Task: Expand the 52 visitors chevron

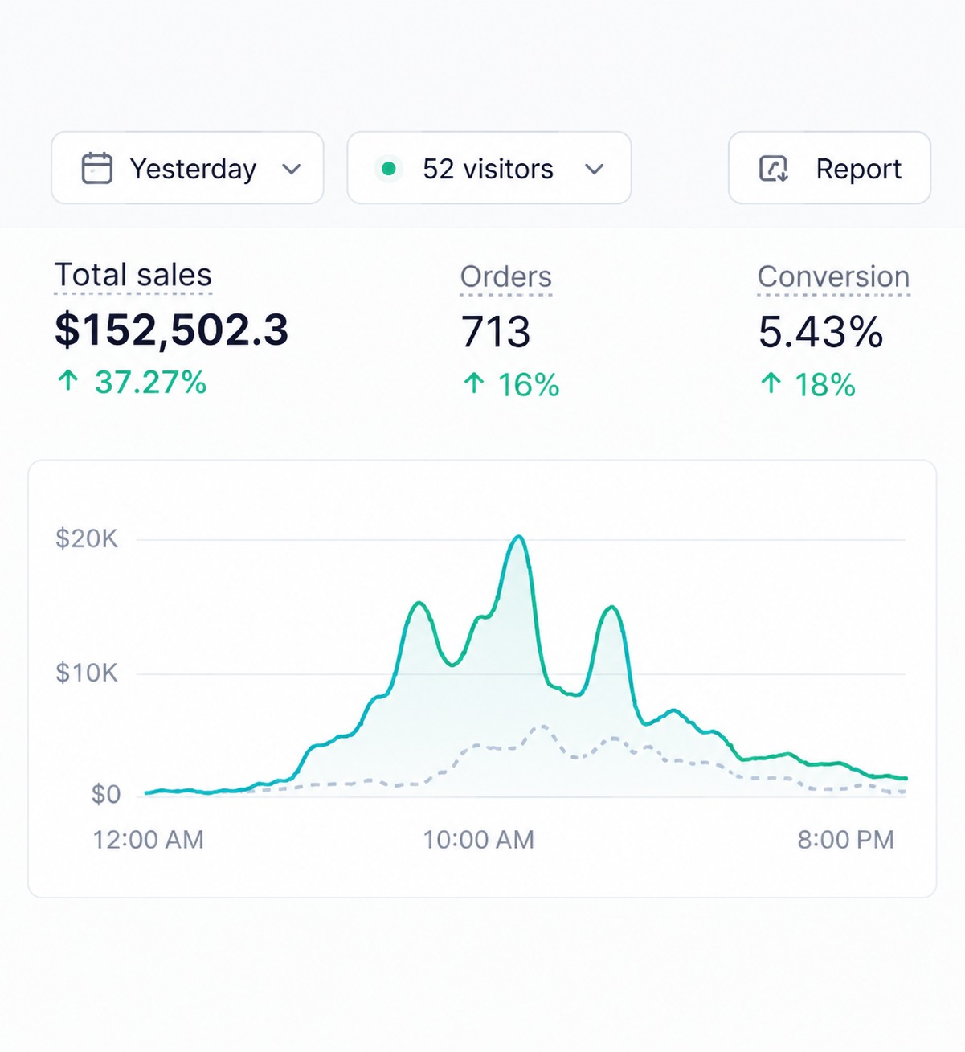Action: pos(594,170)
